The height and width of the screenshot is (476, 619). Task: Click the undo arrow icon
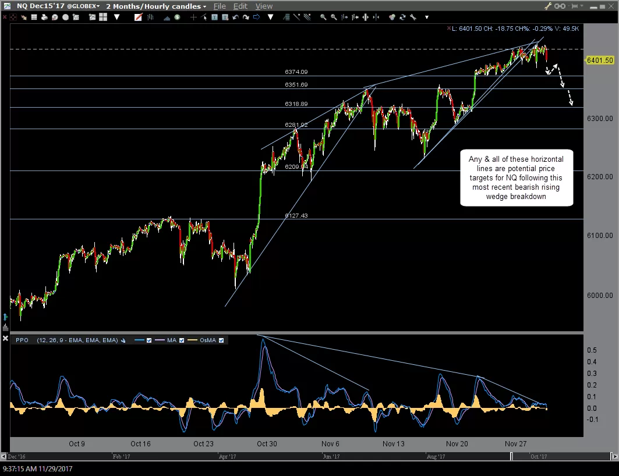[x=236, y=17]
